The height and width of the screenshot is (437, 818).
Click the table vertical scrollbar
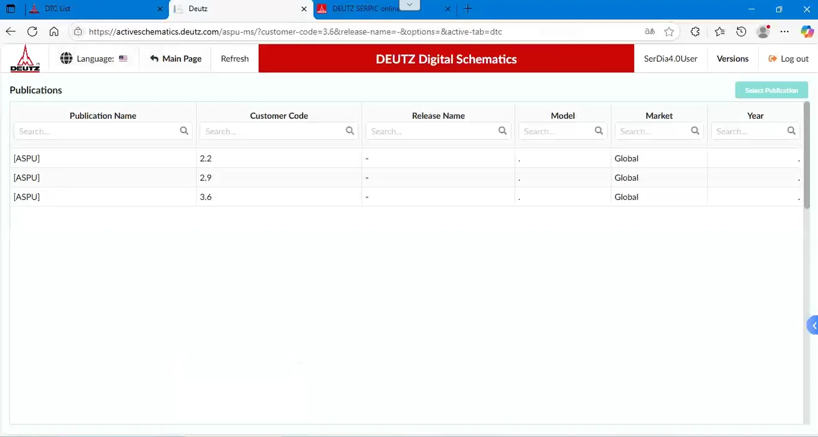[x=807, y=155]
